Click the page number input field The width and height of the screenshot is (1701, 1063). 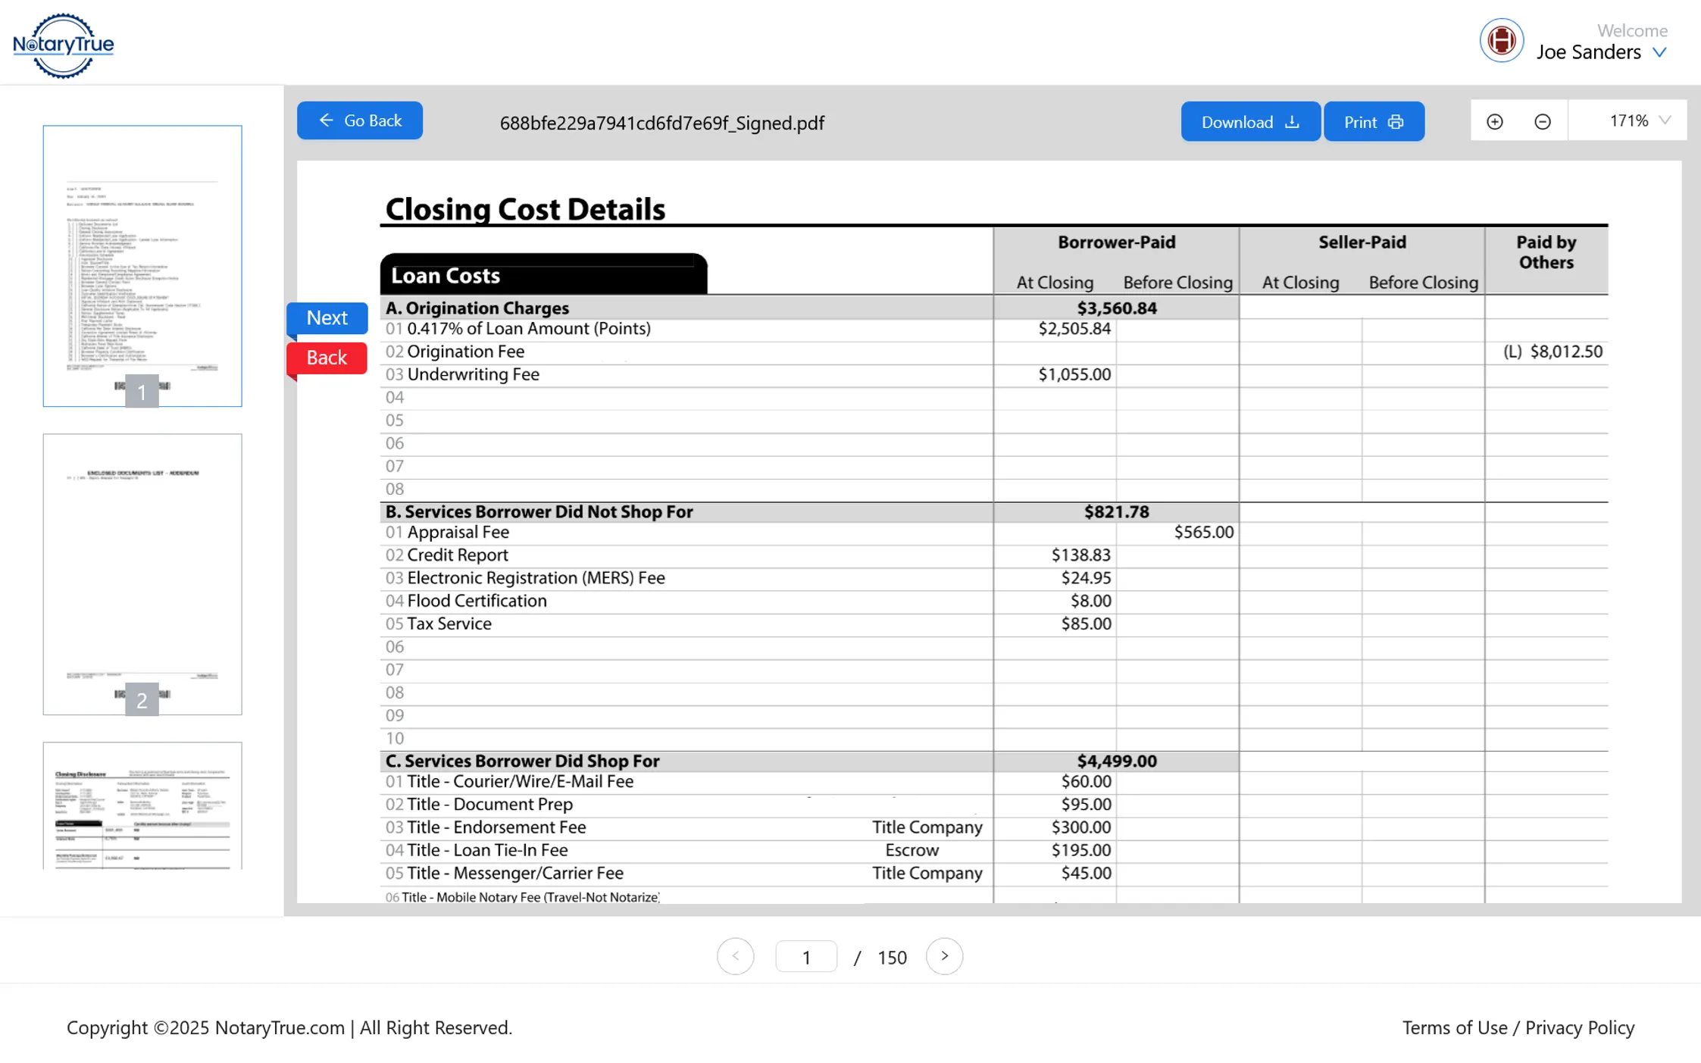(x=805, y=956)
